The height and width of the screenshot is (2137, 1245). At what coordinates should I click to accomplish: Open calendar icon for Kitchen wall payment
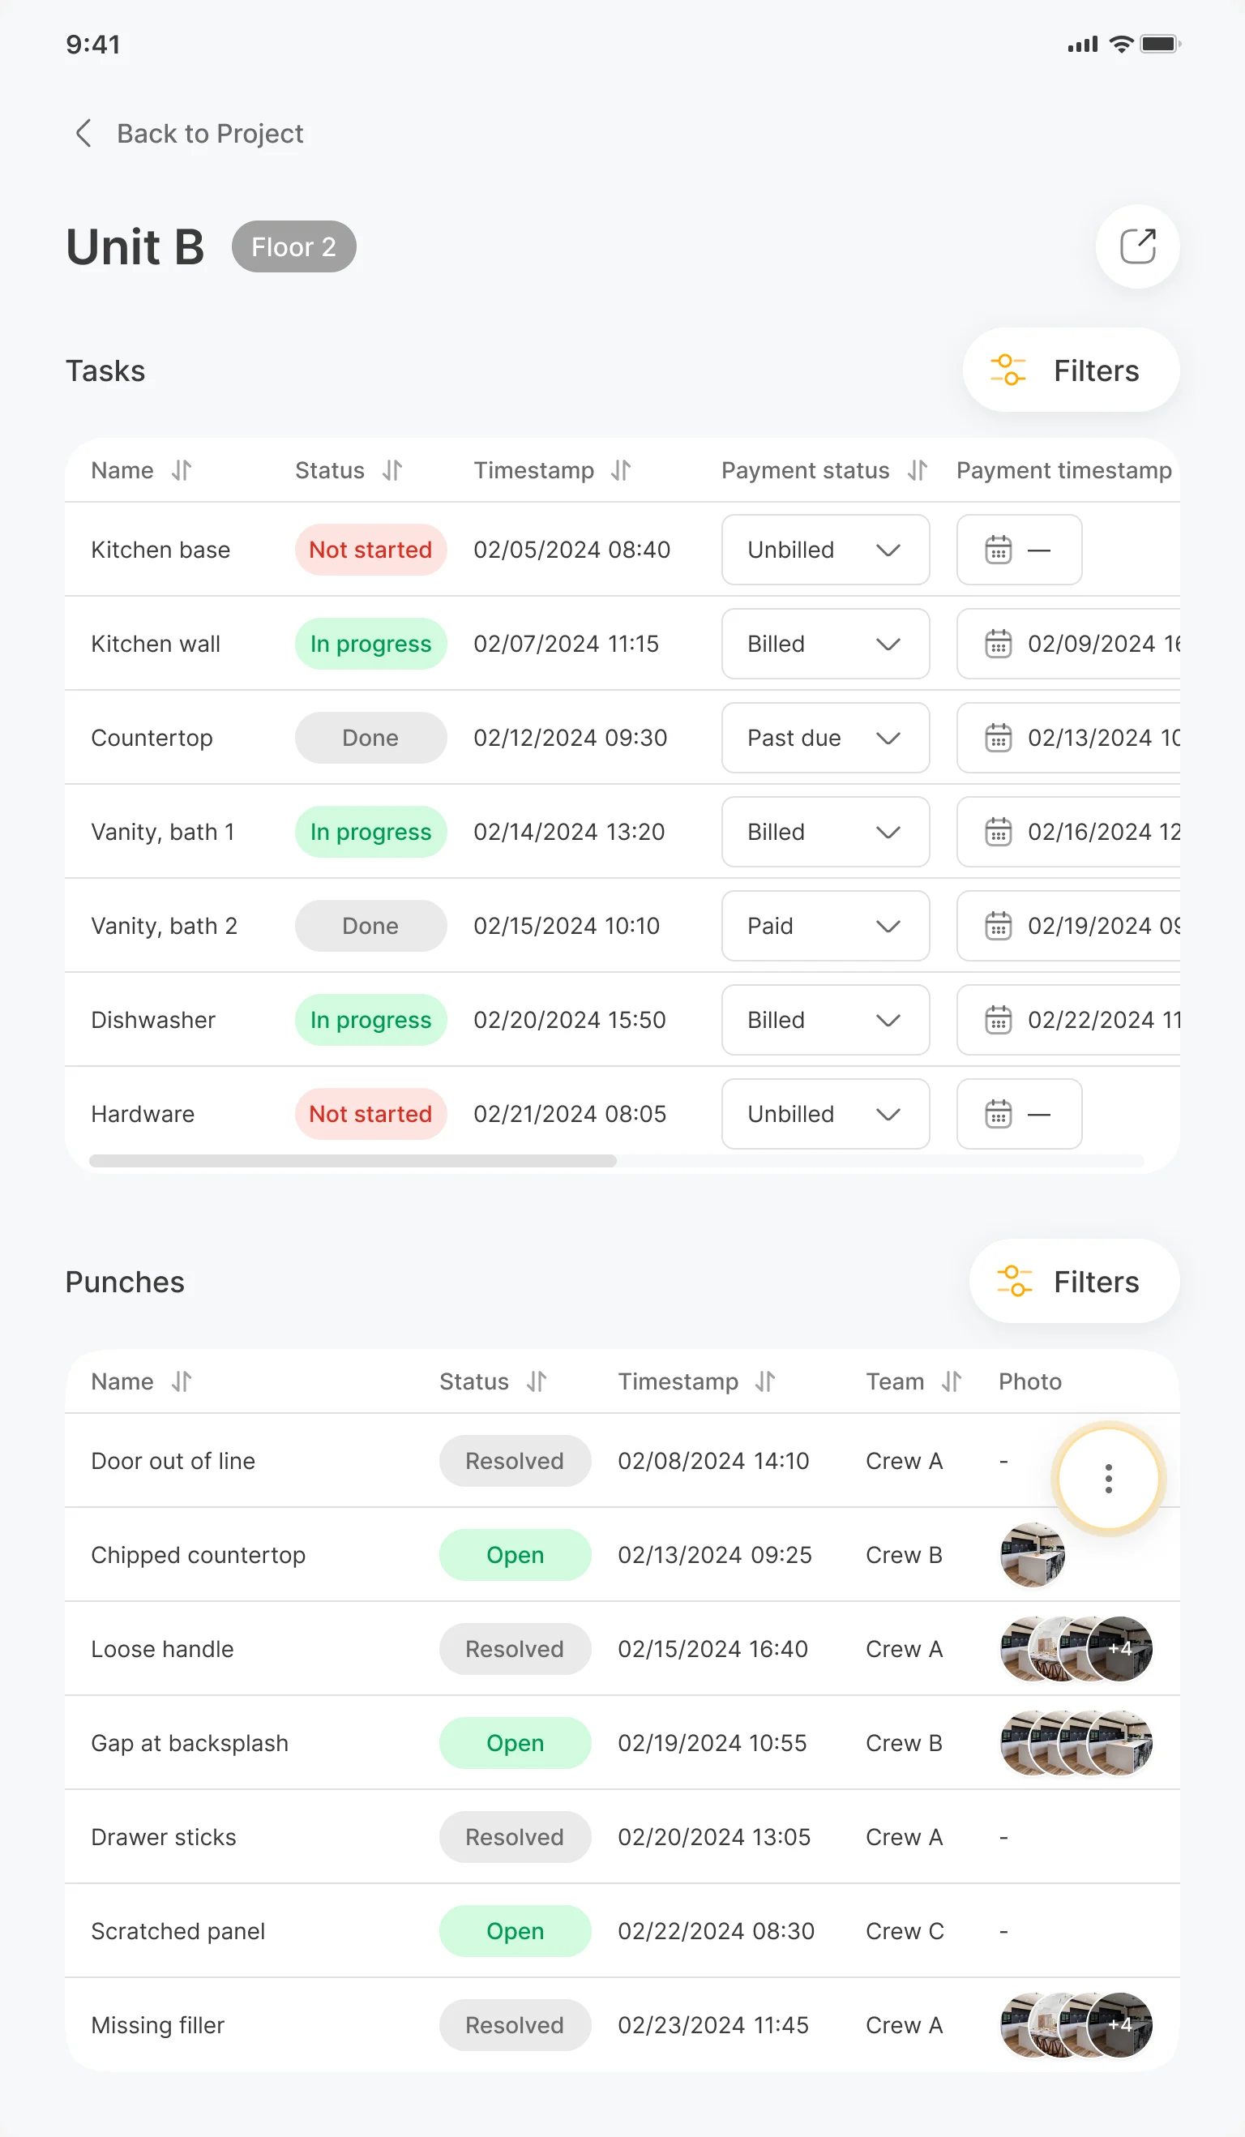click(x=999, y=644)
